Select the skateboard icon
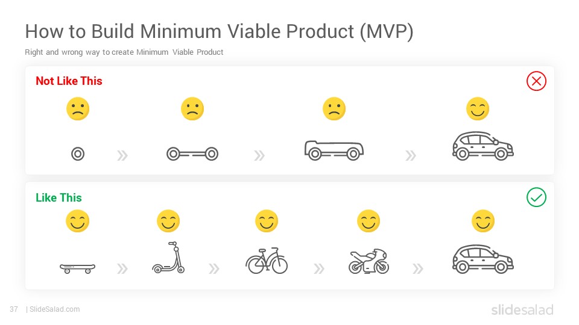The width and height of the screenshot is (579, 325). pos(78,268)
